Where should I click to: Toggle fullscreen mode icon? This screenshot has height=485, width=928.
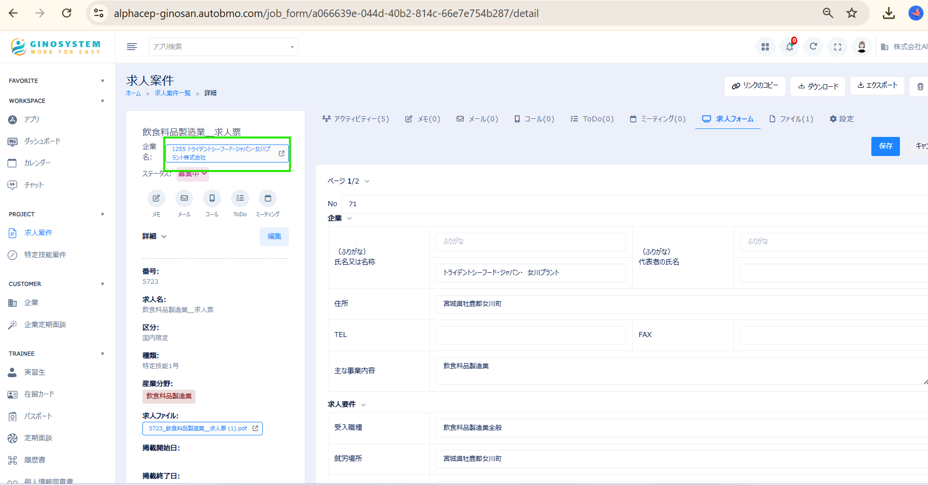click(x=837, y=47)
